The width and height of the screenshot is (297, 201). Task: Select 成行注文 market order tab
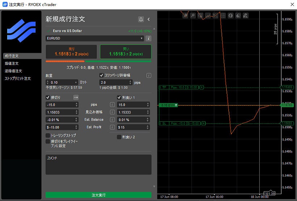(22, 56)
